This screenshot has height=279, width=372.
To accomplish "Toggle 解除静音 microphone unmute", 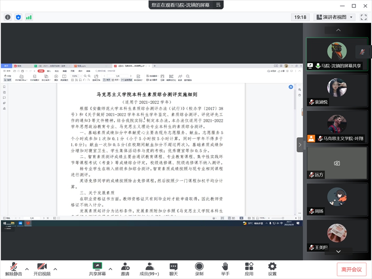I will 14,269.
